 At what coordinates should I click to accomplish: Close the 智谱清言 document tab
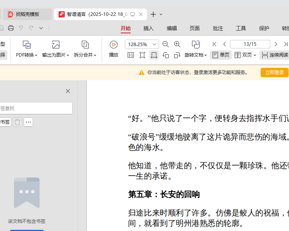tap(141, 14)
